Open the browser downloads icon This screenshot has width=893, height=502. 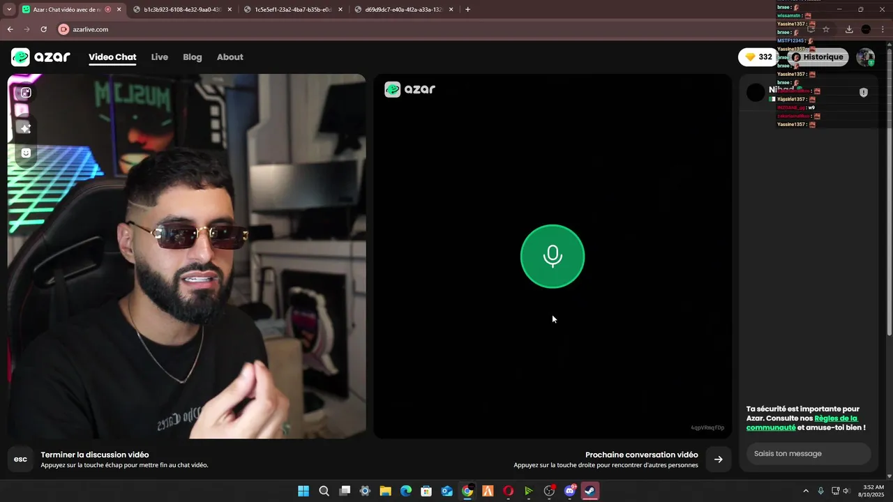pos(849,29)
